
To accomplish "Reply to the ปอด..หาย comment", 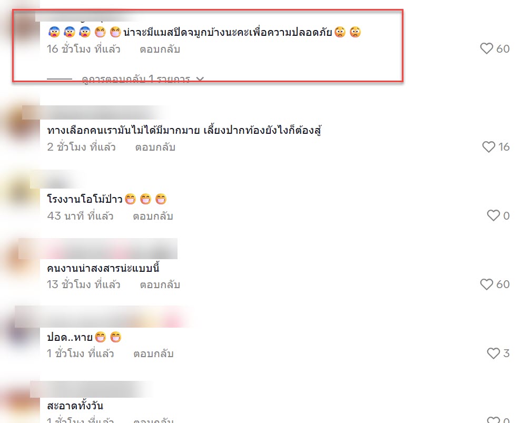I will pyautogui.click(x=153, y=353).
